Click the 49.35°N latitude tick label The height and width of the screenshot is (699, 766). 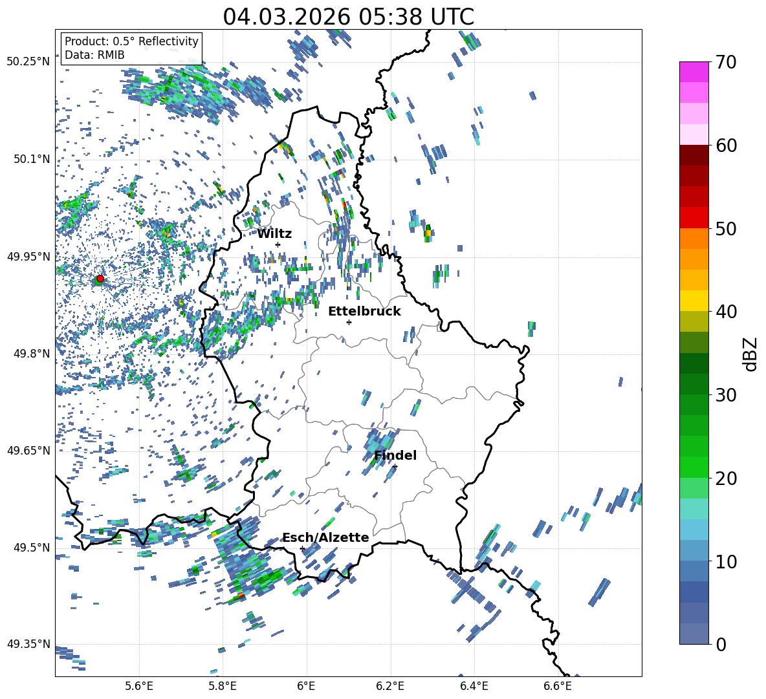point(28,644)
